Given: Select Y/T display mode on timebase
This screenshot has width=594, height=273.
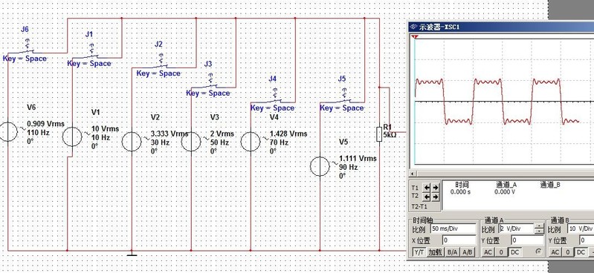Looking at the screenshot, I should [x=419, y=252].
